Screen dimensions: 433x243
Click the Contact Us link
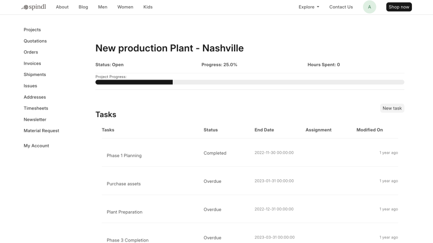pos(341,7)
